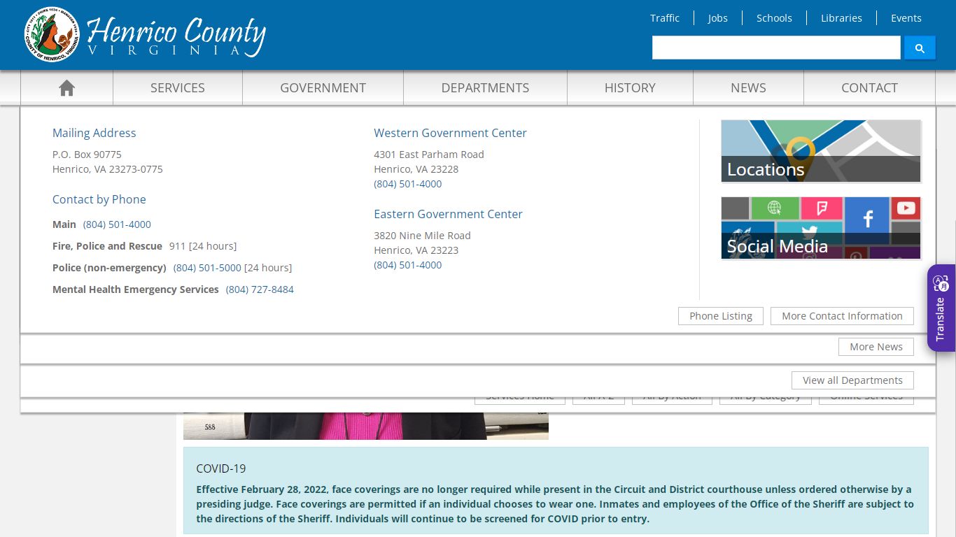The height and width of the screenshot is (537, 956).
Task: Open the History menu
Action: (x=630, y=87)
